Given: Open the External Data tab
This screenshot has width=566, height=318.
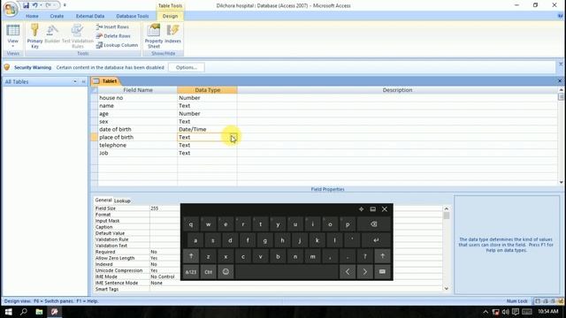Looking at the screenshot, I should click(x=90, y=16).
